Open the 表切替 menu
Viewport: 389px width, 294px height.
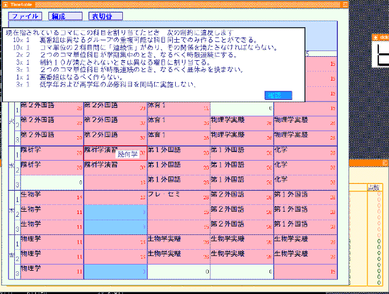click(x=105, y=16)
